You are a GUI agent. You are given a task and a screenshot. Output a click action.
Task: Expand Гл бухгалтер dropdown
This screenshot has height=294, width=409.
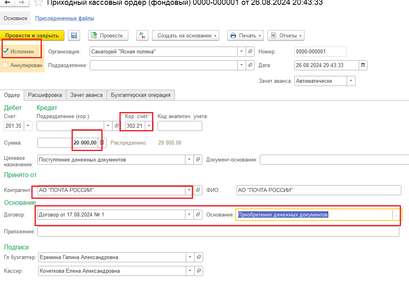[x=190, y=257]
